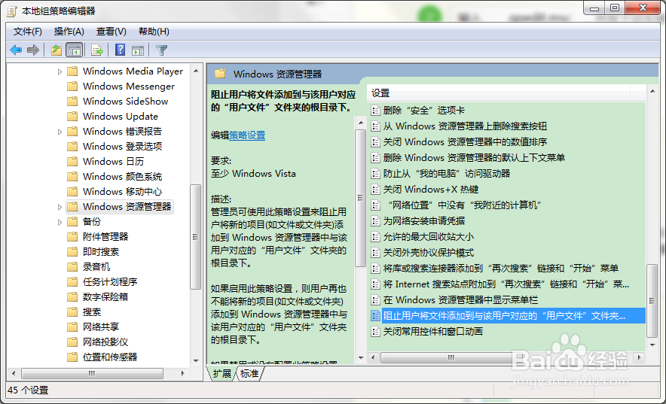
Task: Expand the 备份 tree node
Action: (60, 222)
